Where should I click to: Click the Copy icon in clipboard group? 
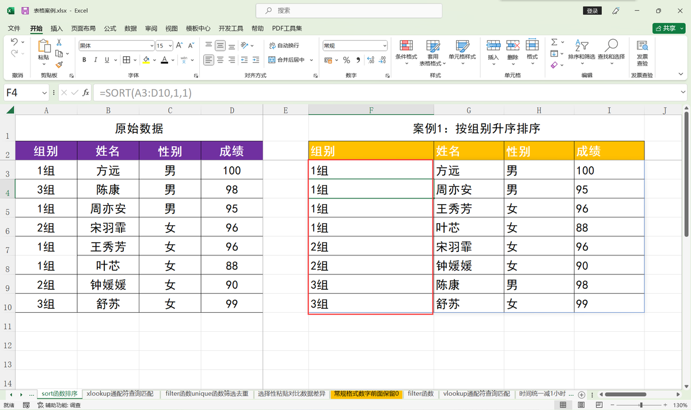pyautogui.click(x=59, y=53)
